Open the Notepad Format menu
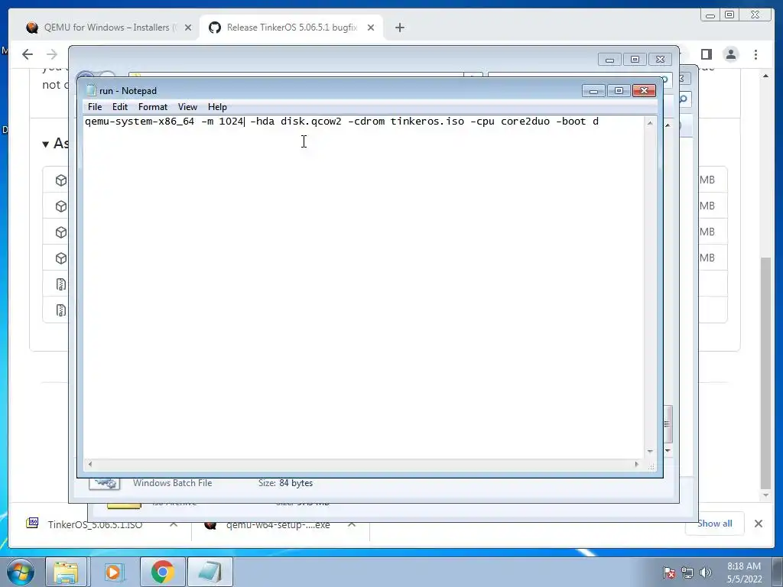The height and width of the screenshot is (587, 783). (x=153, y=107)
